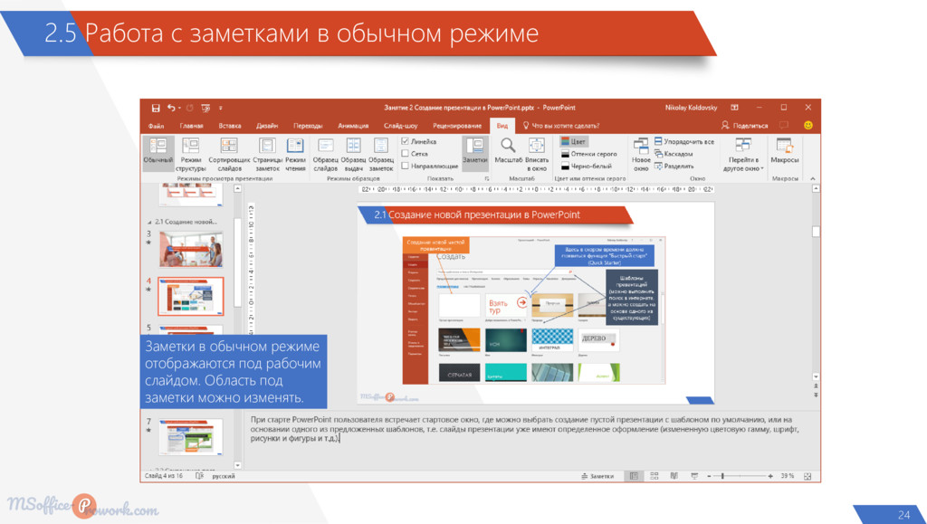Click Каскадом cascade windows
Image resolution: width=927 pixels, height=524 pixels.
(674, 154)
